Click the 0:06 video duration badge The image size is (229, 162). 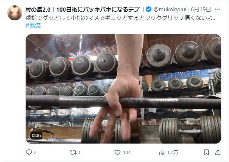coord(36,135)
